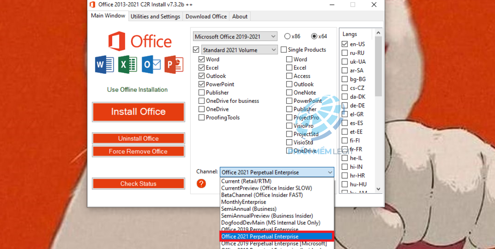Open the About tab

(240, 16)
